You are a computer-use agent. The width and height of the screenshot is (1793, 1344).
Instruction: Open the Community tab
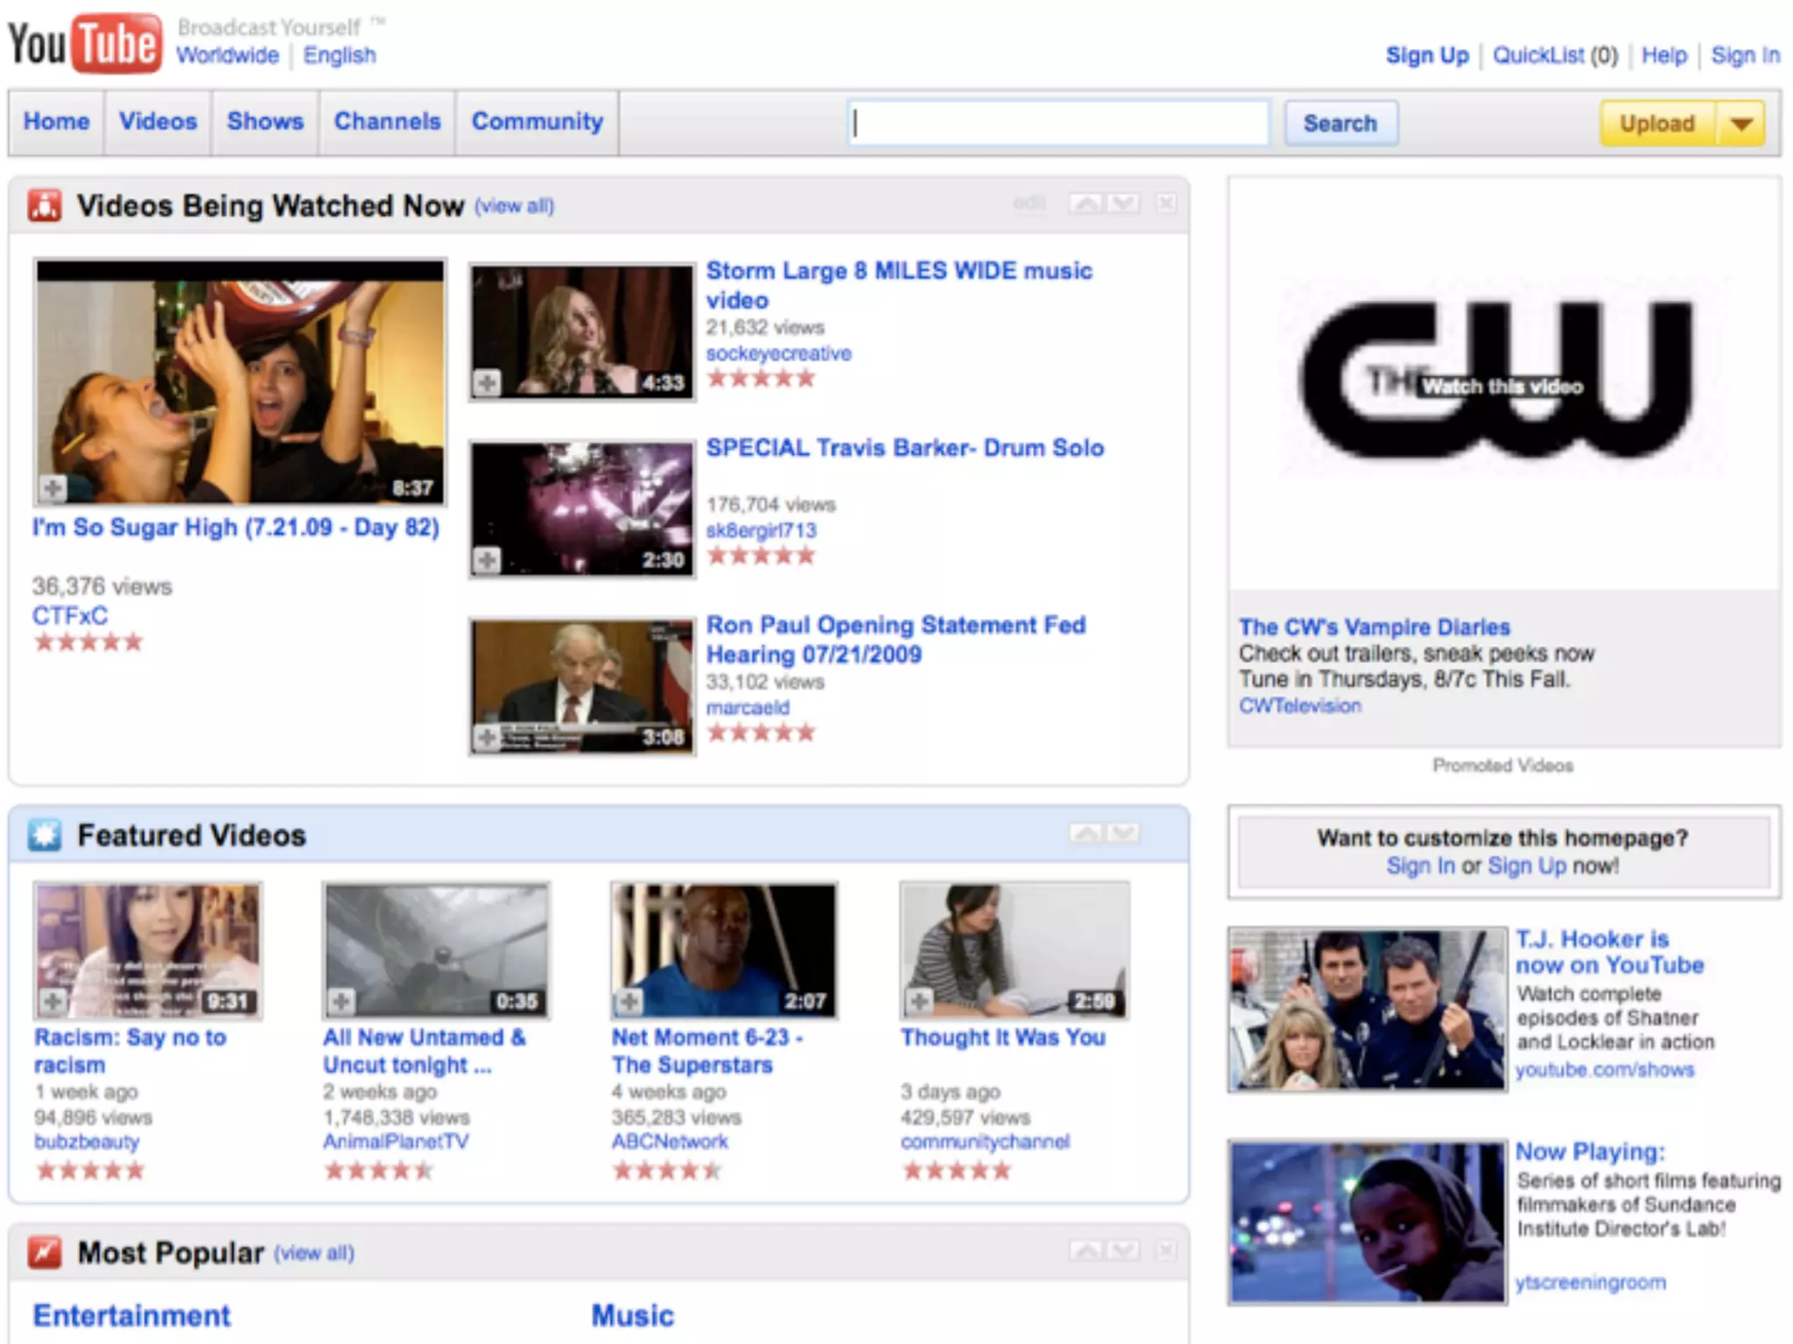tap(537, 122)
